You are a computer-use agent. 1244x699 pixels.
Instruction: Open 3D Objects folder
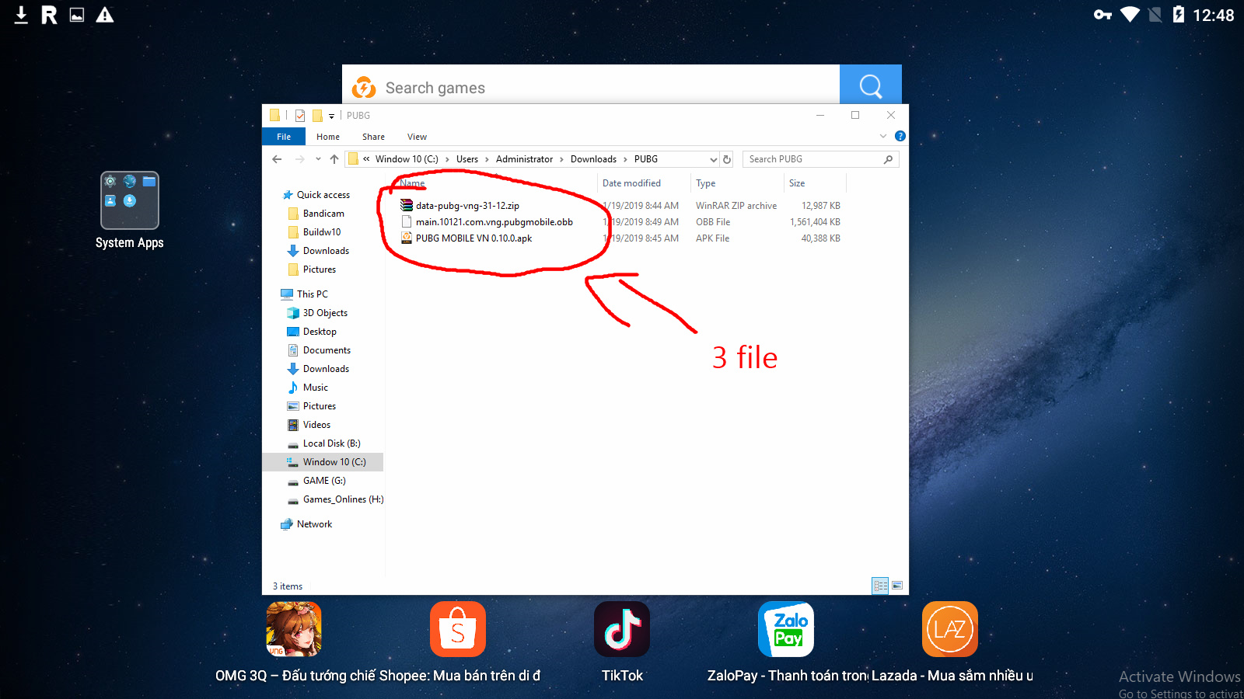[x=325, y=313]
